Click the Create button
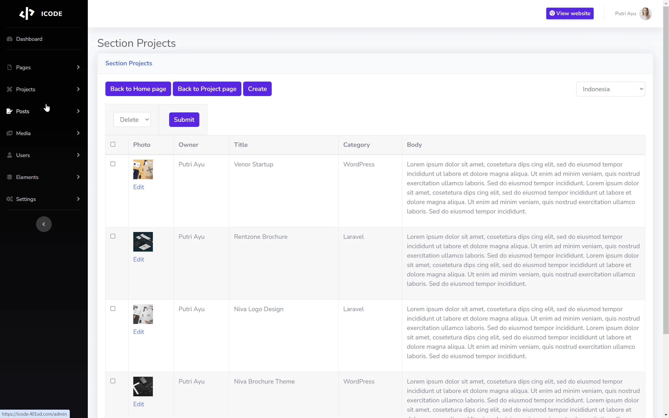669x418 pixels. [x=257, y=89]
